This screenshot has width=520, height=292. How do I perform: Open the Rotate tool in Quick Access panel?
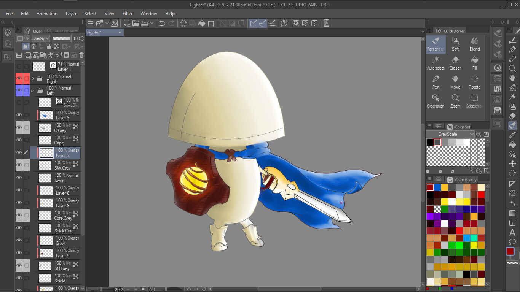tap(475, 80)
